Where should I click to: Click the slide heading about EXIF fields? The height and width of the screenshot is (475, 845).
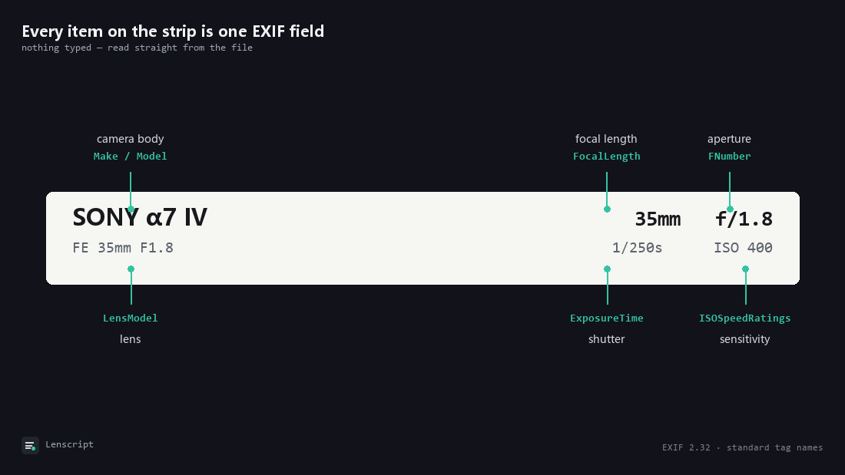(x=173, y=31)
